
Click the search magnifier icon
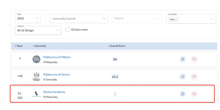[104, 19]
